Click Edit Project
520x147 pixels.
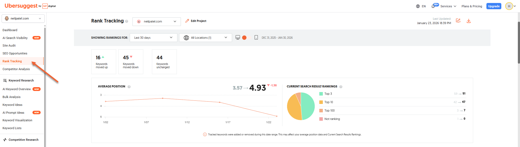pos(199,21)
